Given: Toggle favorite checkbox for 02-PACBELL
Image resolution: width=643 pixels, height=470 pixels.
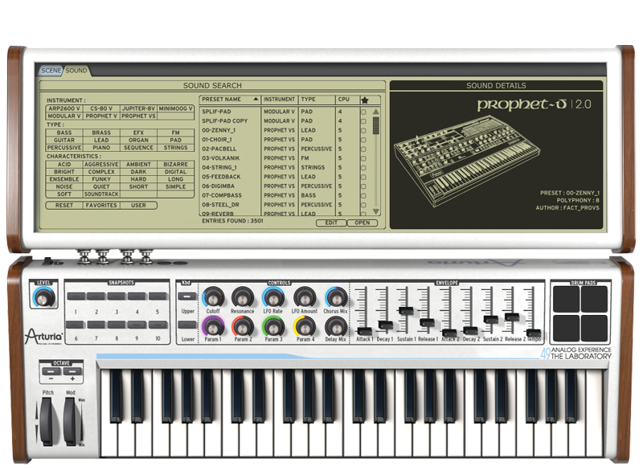Looking at the screenshot, I should tap(363, 149).
